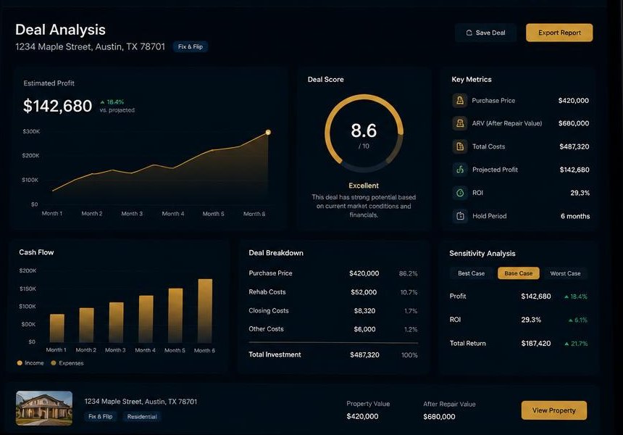
Task: Switch to Worst Case scenario tab
Action: coord(565,273)
